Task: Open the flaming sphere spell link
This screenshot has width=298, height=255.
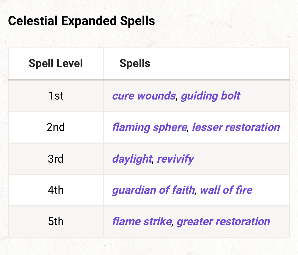Action: [x=149, y=127]
